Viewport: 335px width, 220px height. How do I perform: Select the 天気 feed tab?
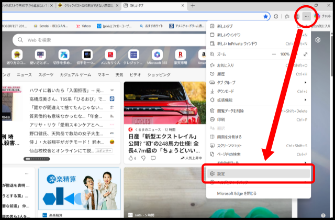point(119,75)
